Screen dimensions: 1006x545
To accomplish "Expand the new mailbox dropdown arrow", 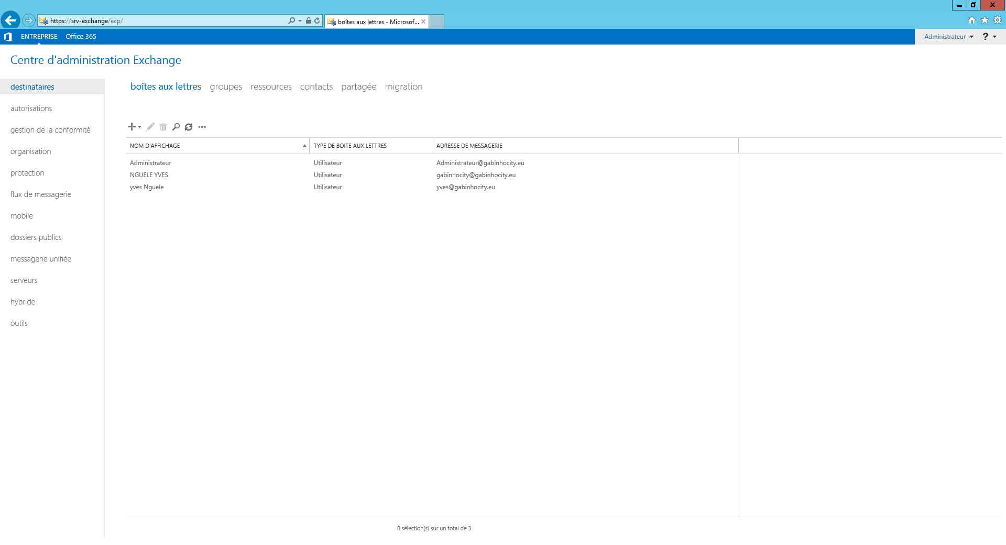I will [140, 127].
